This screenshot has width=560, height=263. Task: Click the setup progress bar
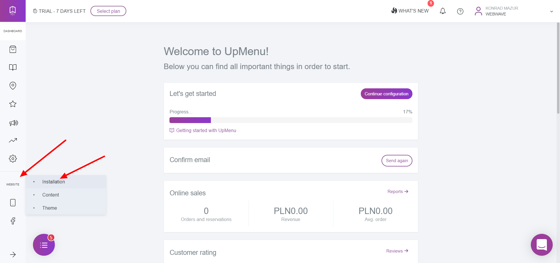click(291, 120)
